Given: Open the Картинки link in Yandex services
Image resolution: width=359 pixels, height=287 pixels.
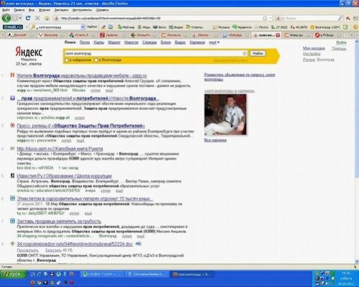Looking at the screenshot, I should click(197, 42).
